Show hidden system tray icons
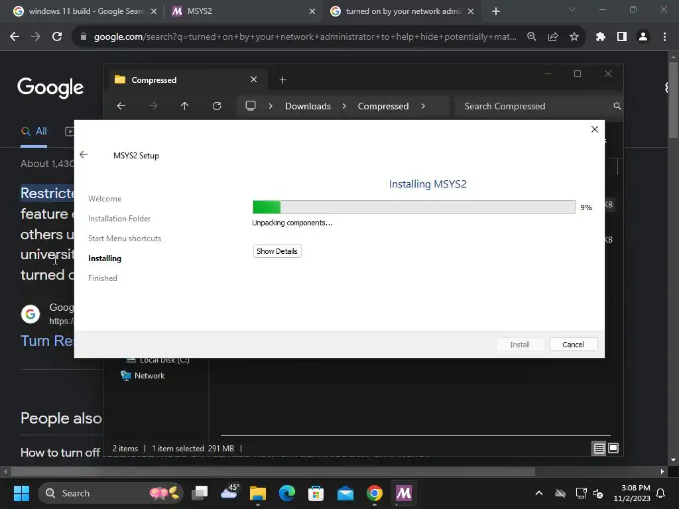This screenshot has width=679, height=509. point(538,493)
